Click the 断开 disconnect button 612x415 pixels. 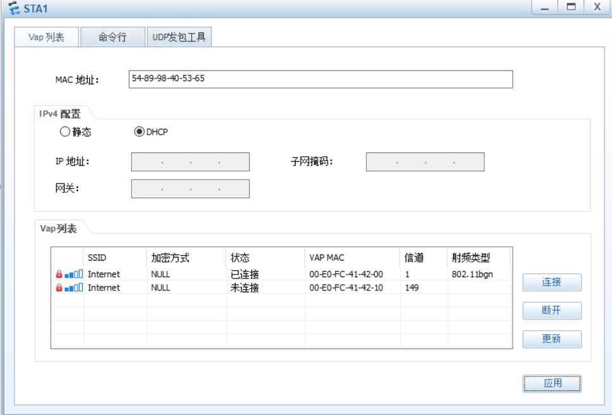click(x=552, y=311)
